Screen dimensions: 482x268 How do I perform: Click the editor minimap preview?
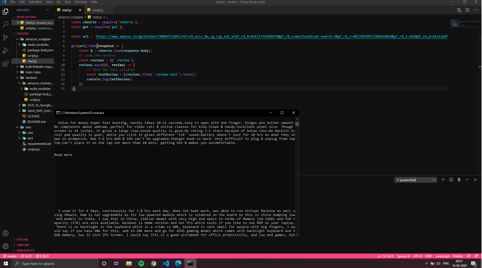(464, 23)
